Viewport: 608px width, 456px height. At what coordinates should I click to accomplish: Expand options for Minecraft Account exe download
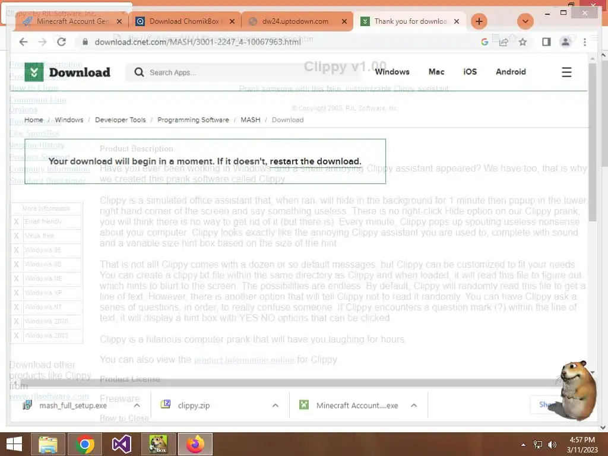(414, 406)
